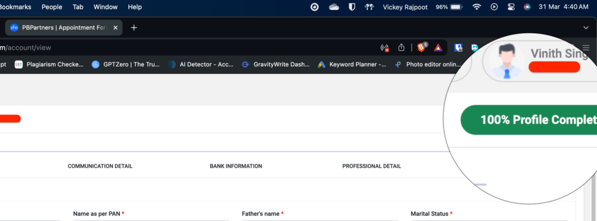Open a new browser tab
The height and width of the screenshot is (221, 597).
134,28
